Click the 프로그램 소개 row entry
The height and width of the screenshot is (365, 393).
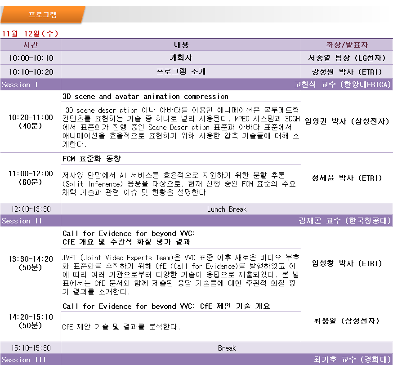click(181, 71)
